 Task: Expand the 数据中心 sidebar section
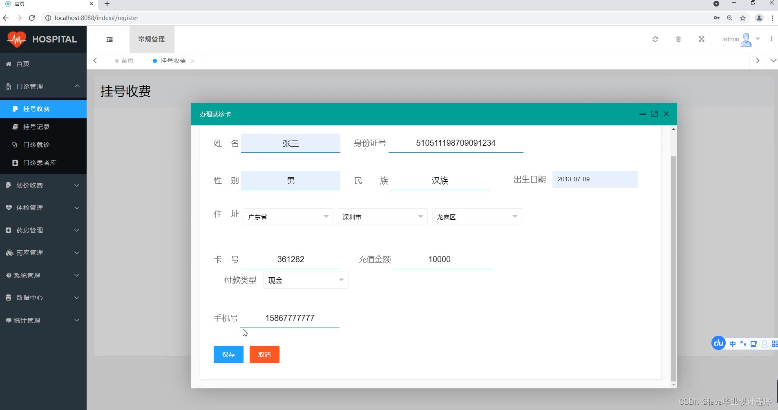pyautogui.click(x=43, y=298)
